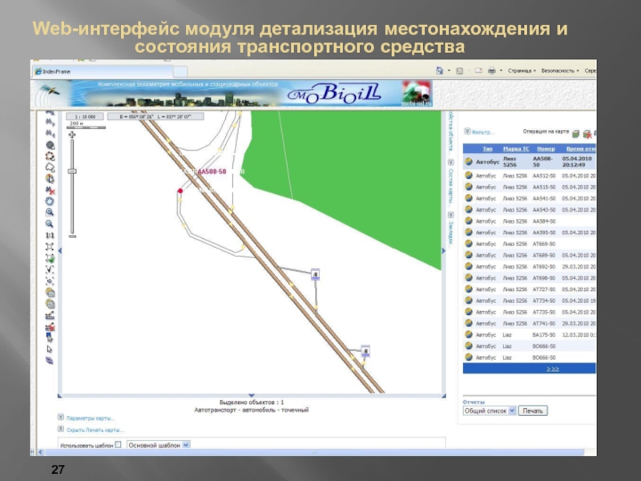Viewport: 641px width, 481px height.
Task: Select the hand pan tool
Action: pos(50,202)
